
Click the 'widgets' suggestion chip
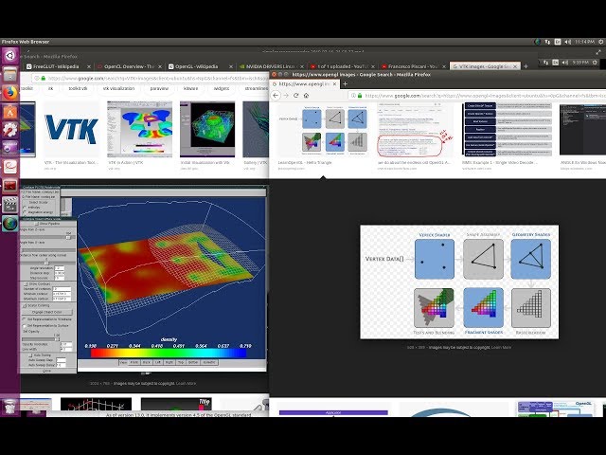pos(222,88)
